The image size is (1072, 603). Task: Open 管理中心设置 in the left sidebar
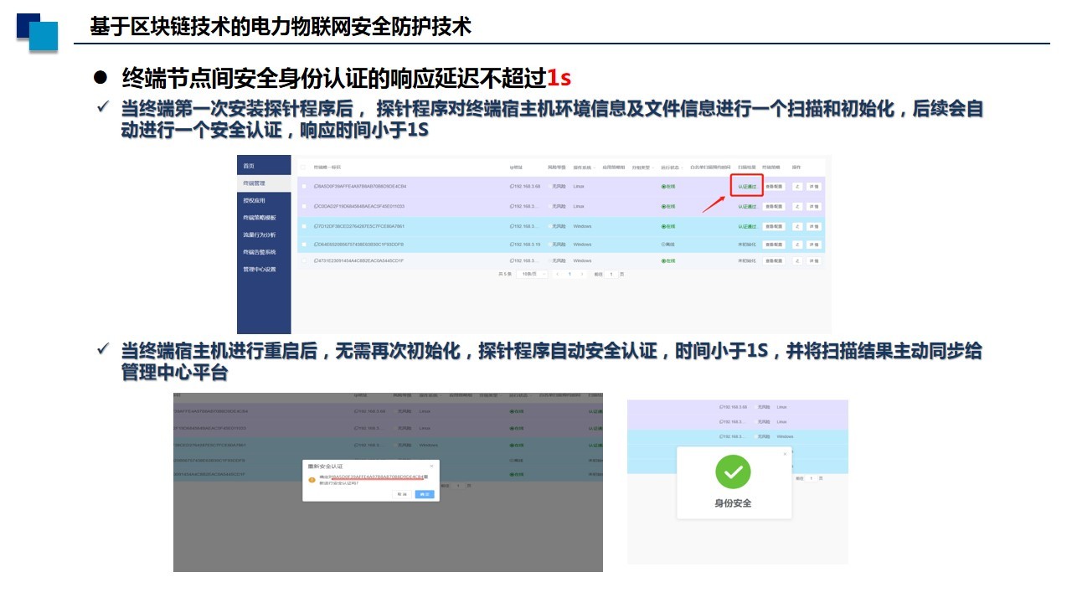tap(264, 270)
